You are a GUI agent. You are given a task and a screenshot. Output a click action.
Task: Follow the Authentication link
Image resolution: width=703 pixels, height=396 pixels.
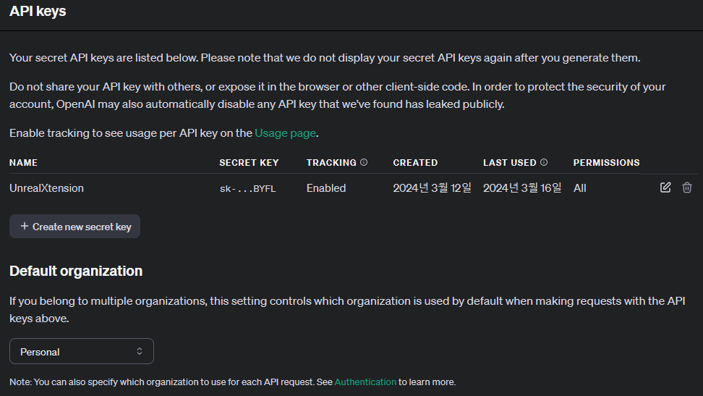pyautogui.click(x=365, y=382)
